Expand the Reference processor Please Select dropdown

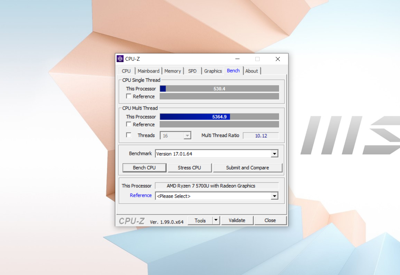coord(274,196)
